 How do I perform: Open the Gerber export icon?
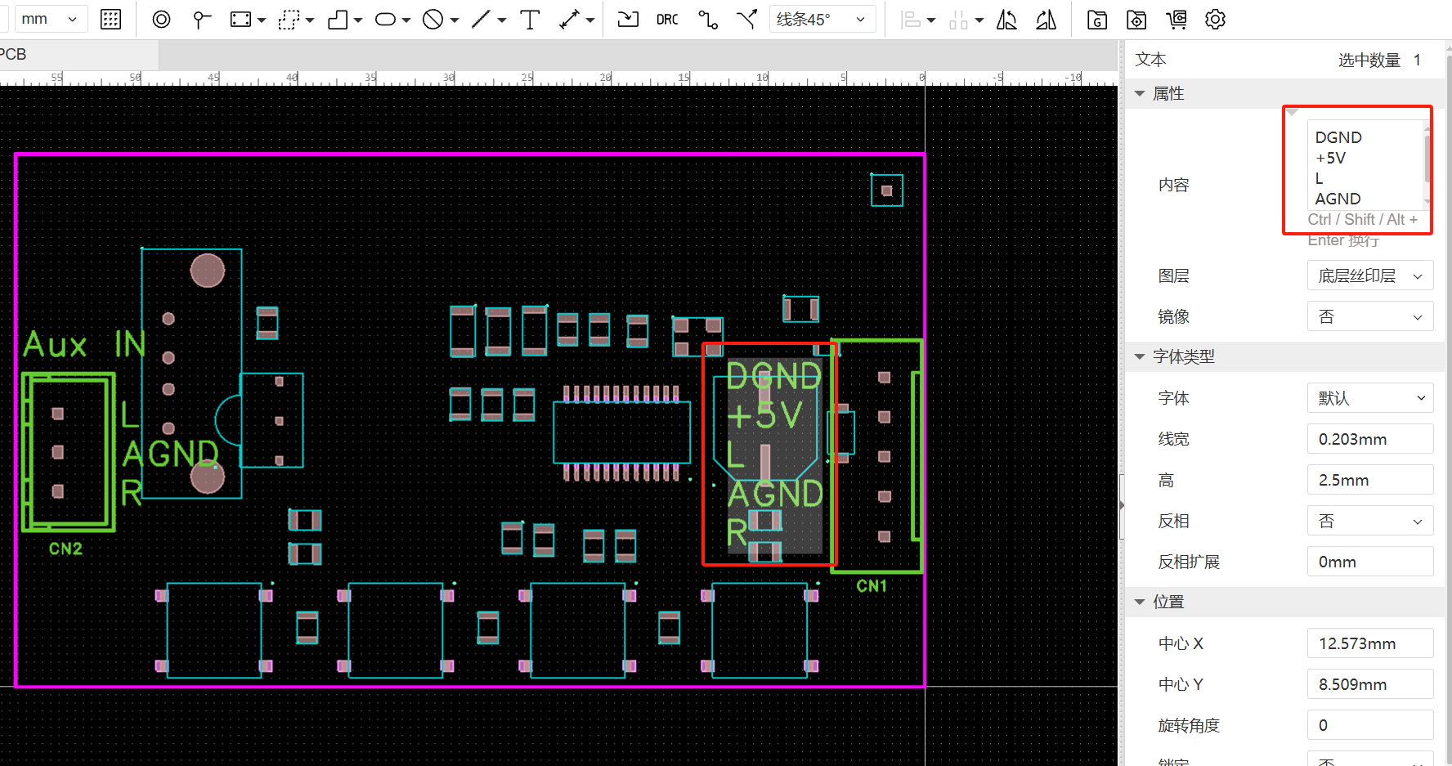point(1097,20)
